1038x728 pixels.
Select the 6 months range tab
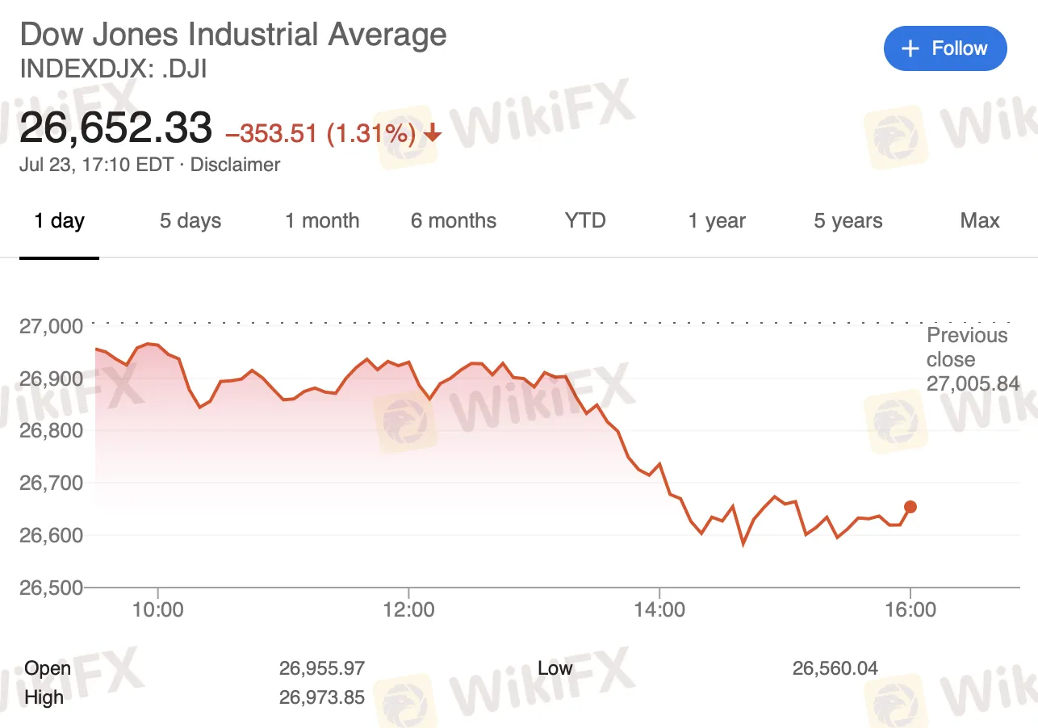pyautogui.click(x=454, y=221)
